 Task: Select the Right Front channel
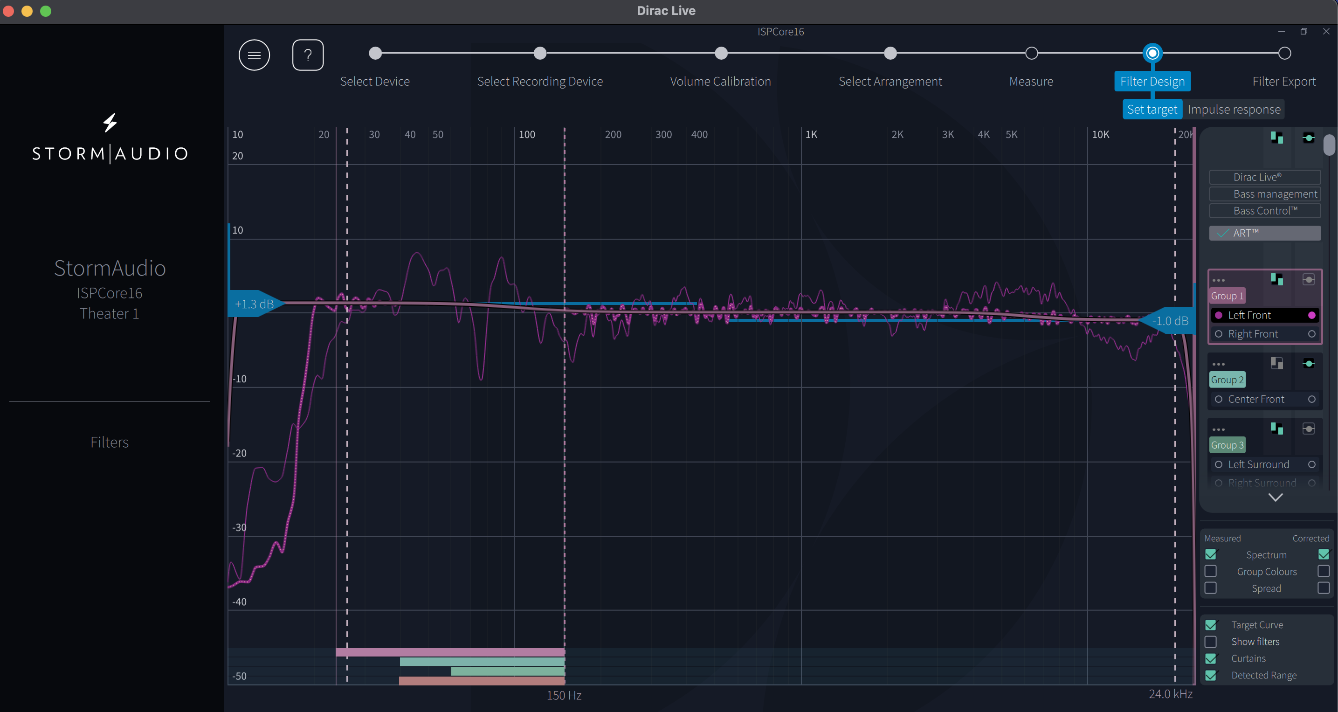point(1265,334)
